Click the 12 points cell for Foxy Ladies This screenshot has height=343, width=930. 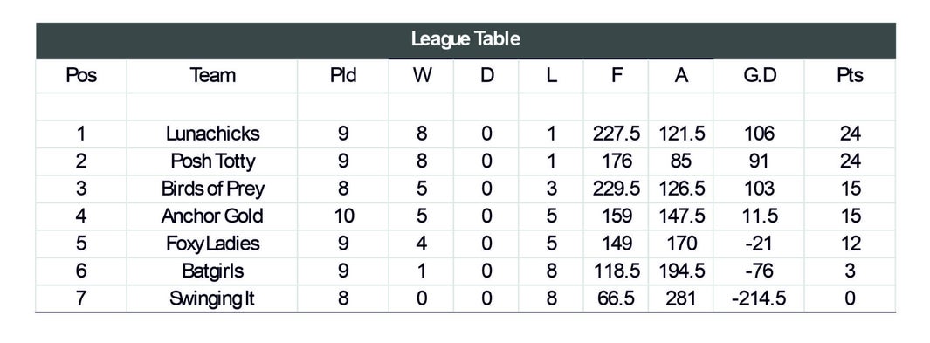point(850,244)
